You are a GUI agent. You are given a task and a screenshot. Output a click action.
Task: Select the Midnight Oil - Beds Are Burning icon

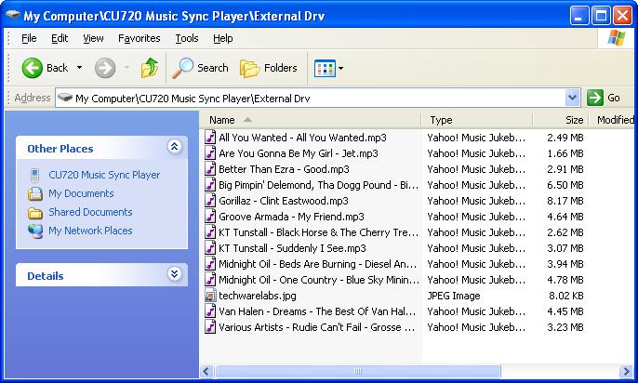210,264
